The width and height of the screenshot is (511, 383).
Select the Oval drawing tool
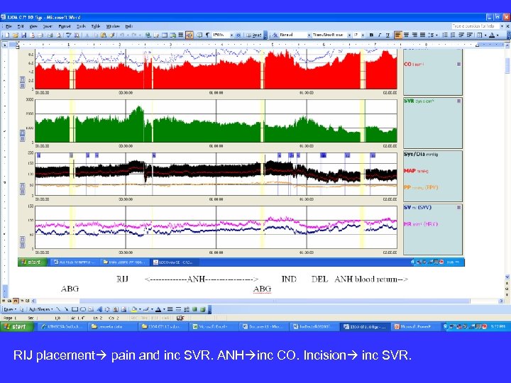point(83,309)
